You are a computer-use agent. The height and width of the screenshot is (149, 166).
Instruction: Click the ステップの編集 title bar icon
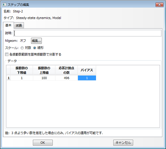click(x=4, y=5)
